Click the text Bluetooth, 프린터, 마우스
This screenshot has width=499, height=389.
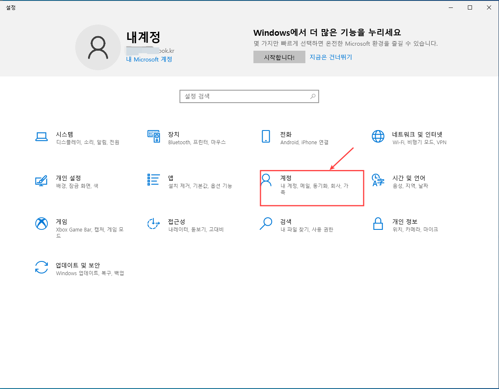197,142
